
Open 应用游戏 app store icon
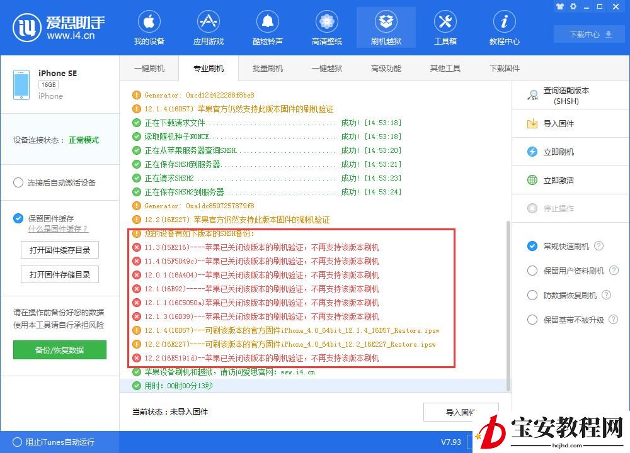(208, 21)
